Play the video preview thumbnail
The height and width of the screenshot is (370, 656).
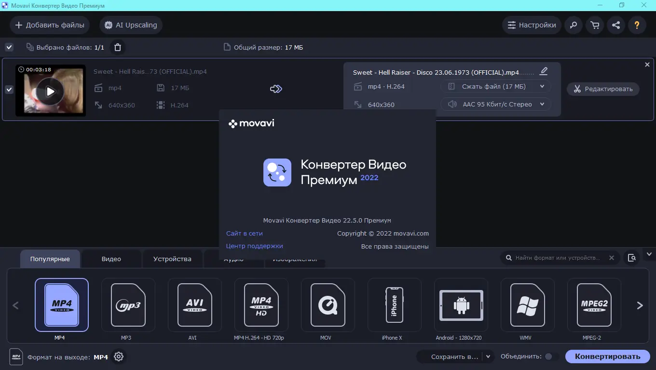coord(51,90)
